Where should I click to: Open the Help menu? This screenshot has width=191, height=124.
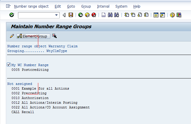[x=137, y=6]
